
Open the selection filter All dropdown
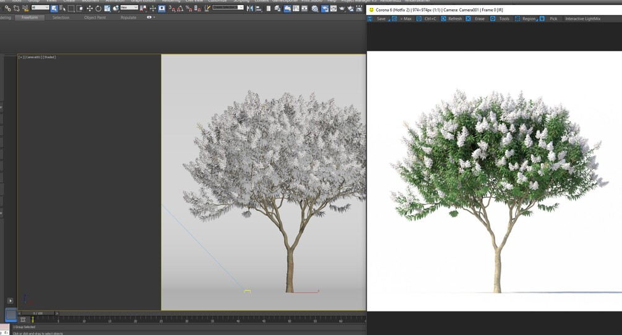(x=40, y=7)
